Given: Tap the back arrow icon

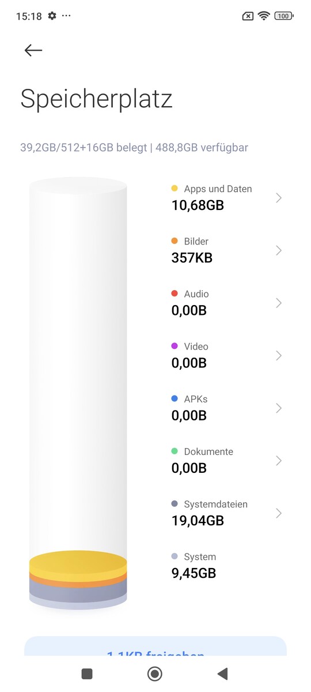Looking at the screenshot, I should [33, 50].
